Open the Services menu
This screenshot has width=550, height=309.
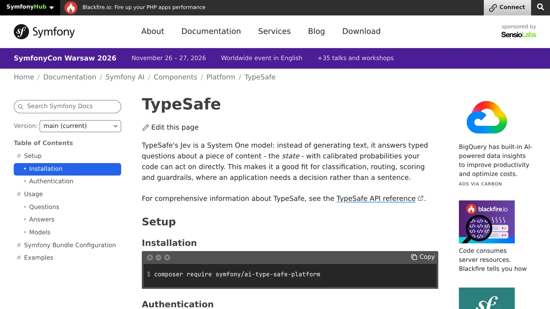(x=274, y=31)
